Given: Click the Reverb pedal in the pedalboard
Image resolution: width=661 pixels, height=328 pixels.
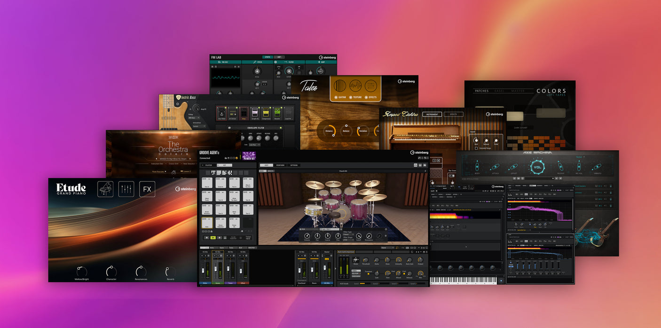Looking at the screenshot, I should (x=277, y=113).
